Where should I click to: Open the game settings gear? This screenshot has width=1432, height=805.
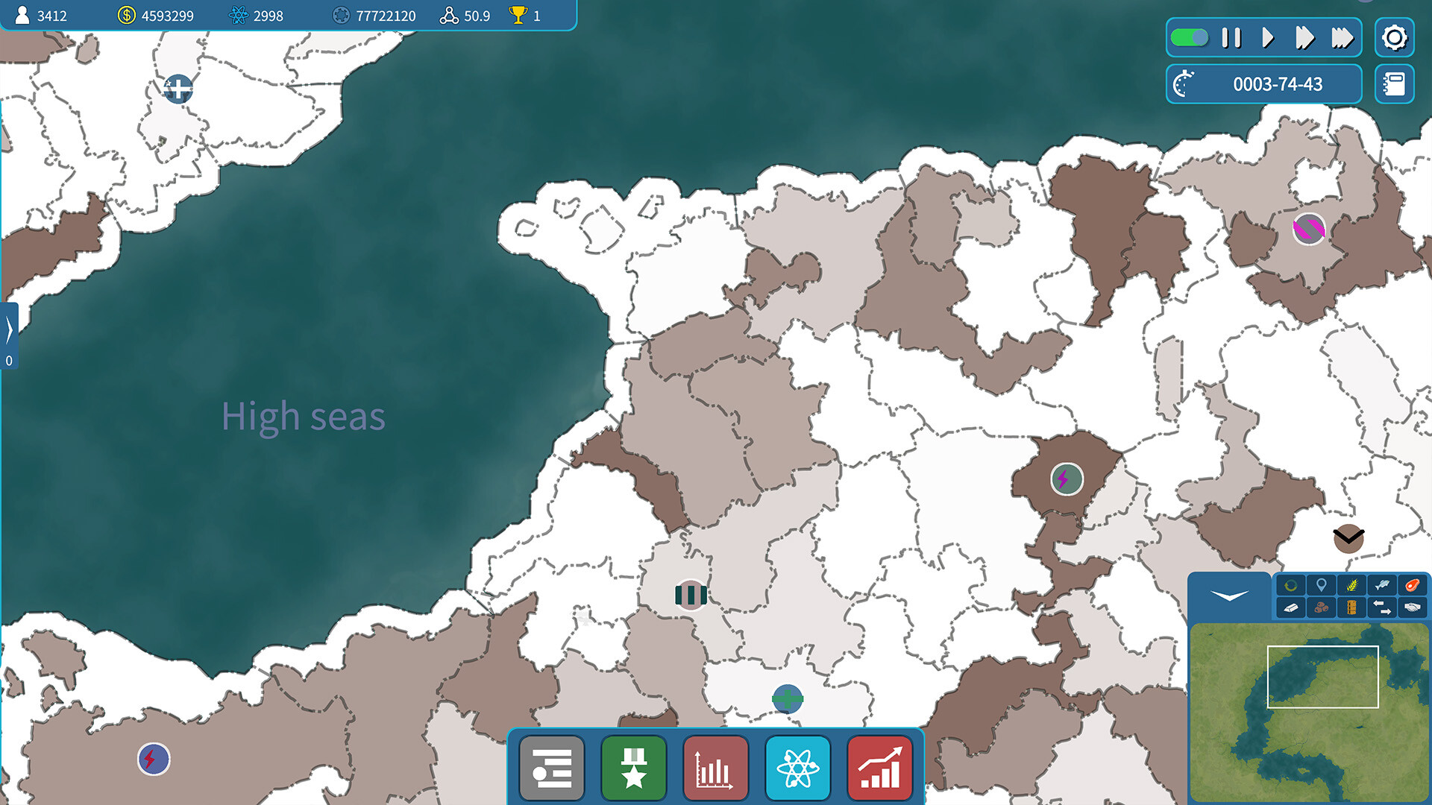(x=1394, y=37)
